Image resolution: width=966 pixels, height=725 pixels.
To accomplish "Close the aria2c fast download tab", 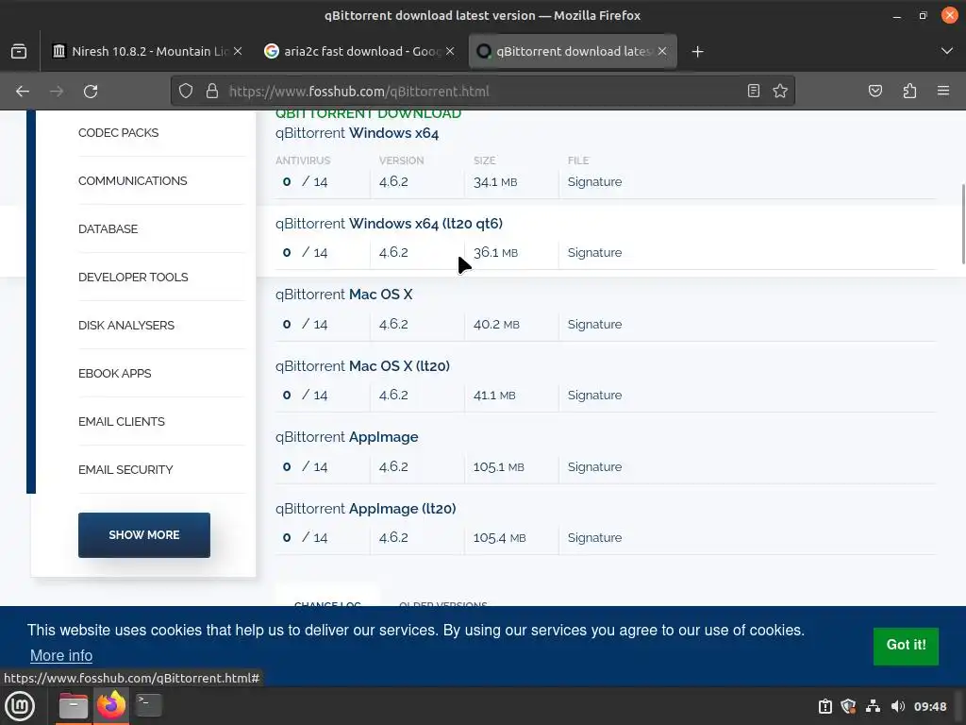I will (x=450, y=51).
